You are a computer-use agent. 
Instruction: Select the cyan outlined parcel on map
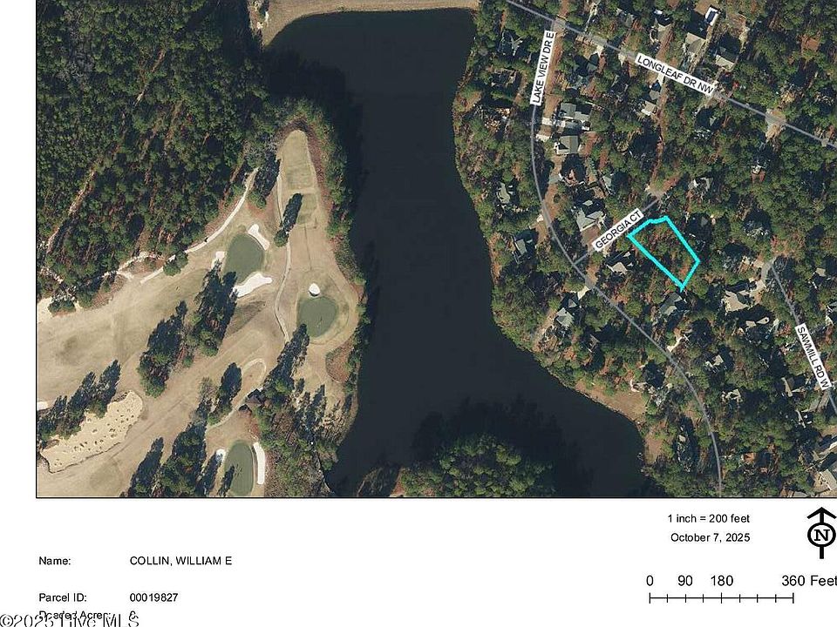tap(663, 252)
